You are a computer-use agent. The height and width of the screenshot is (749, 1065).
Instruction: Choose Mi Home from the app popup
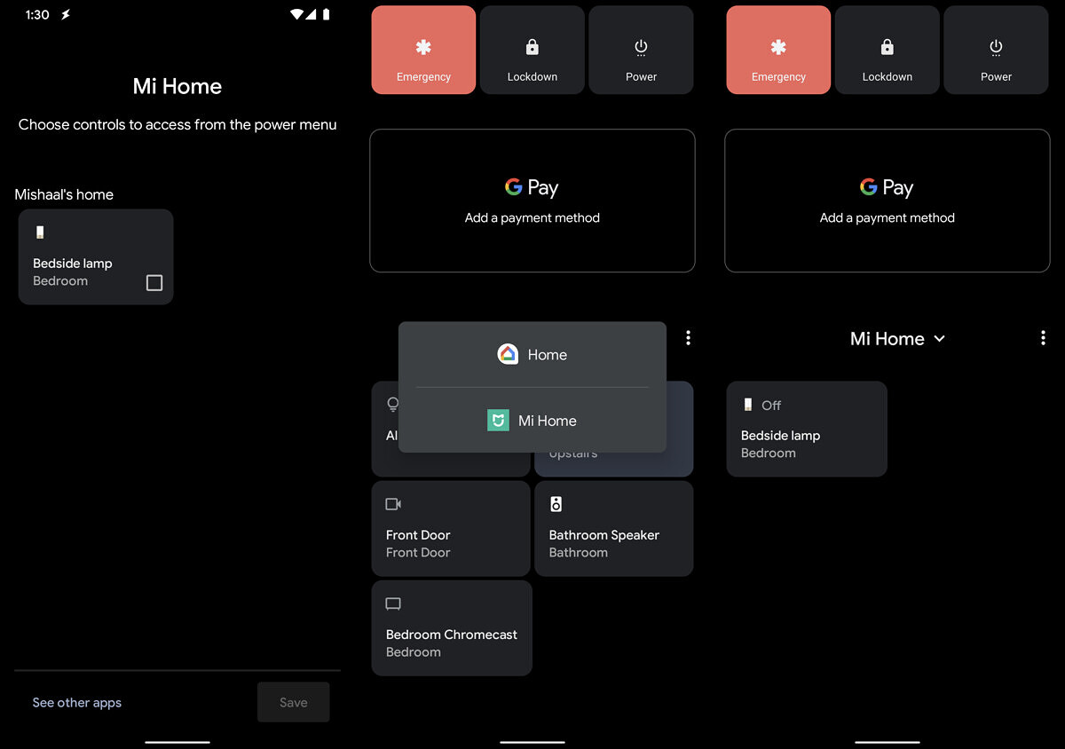pos(532,421)
